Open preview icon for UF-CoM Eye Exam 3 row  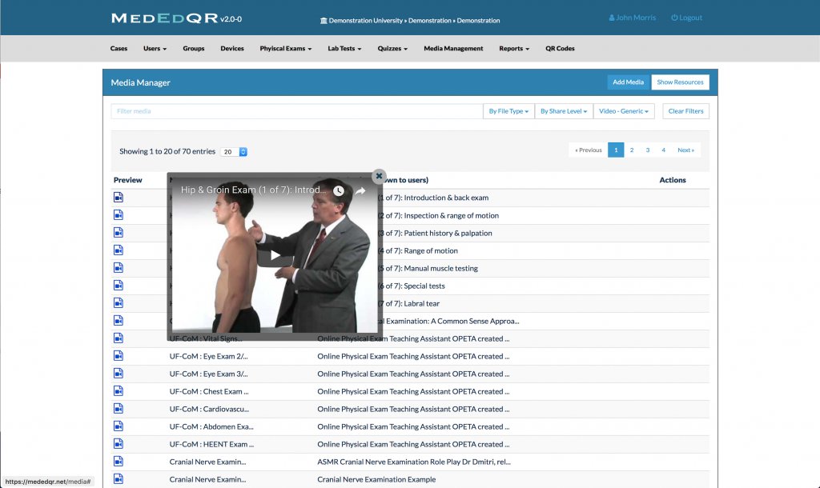click(x=119, y=374)
